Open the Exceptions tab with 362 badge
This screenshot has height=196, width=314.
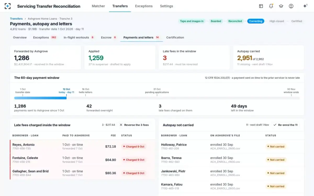click(x=45, y=38)
